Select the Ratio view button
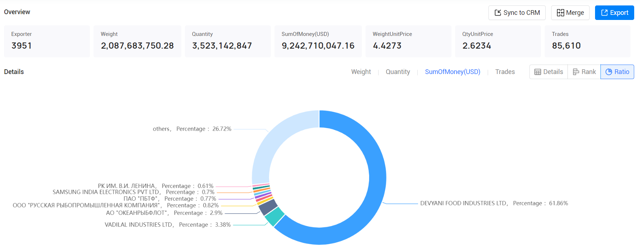The height and width of the screenshot is (250, 640). pyautogui.click(x=617, y=72)
